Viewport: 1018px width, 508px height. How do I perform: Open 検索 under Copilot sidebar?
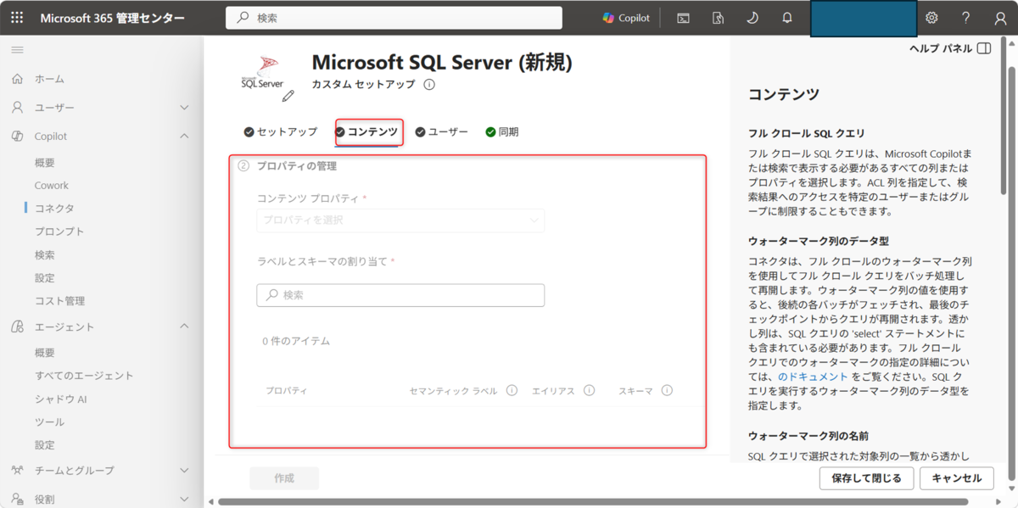45,255
